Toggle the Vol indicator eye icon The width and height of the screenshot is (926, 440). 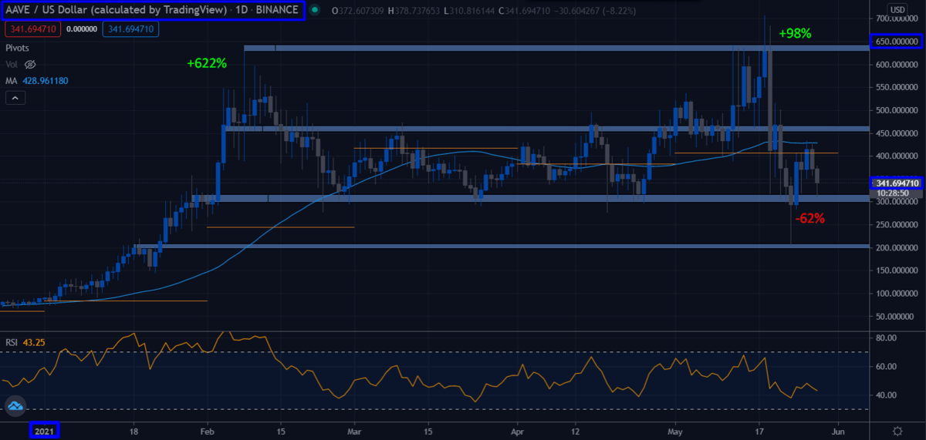[31, 64]
